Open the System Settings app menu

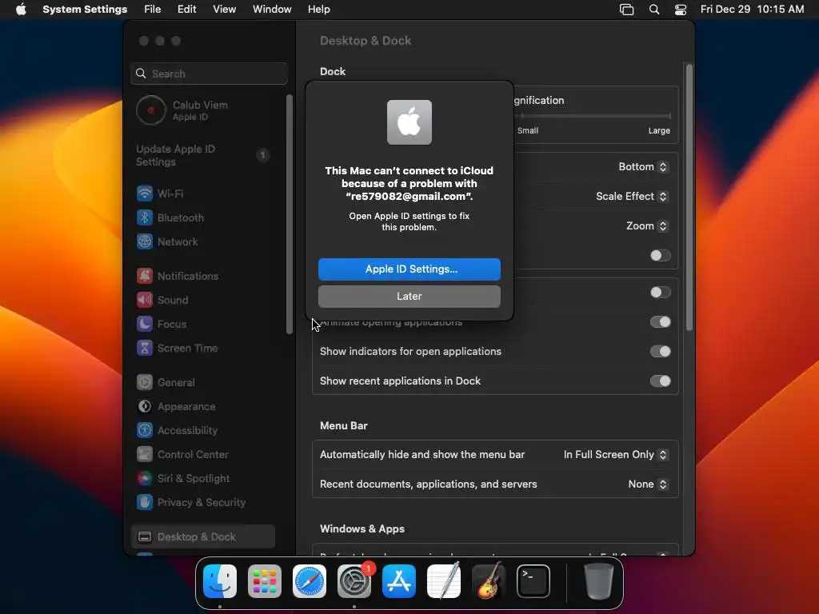85,10
